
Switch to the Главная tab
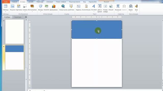(15, 2)
